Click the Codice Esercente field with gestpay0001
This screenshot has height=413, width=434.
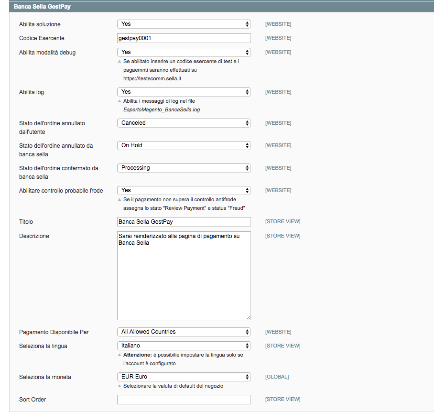point(184,38)
